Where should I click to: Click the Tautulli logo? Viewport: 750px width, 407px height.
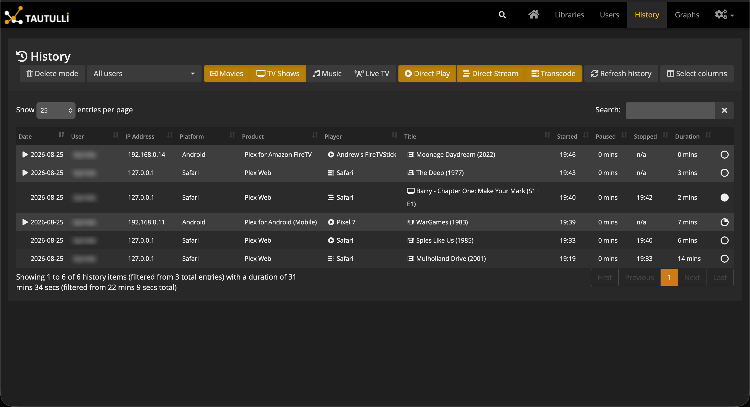(37, 15)
